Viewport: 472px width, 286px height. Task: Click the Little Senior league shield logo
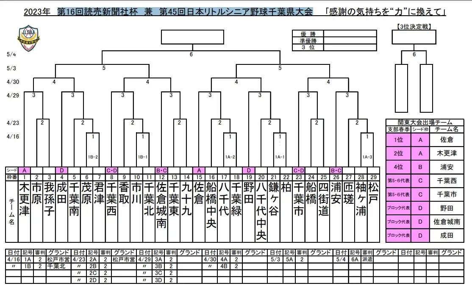tap(29, 38)
